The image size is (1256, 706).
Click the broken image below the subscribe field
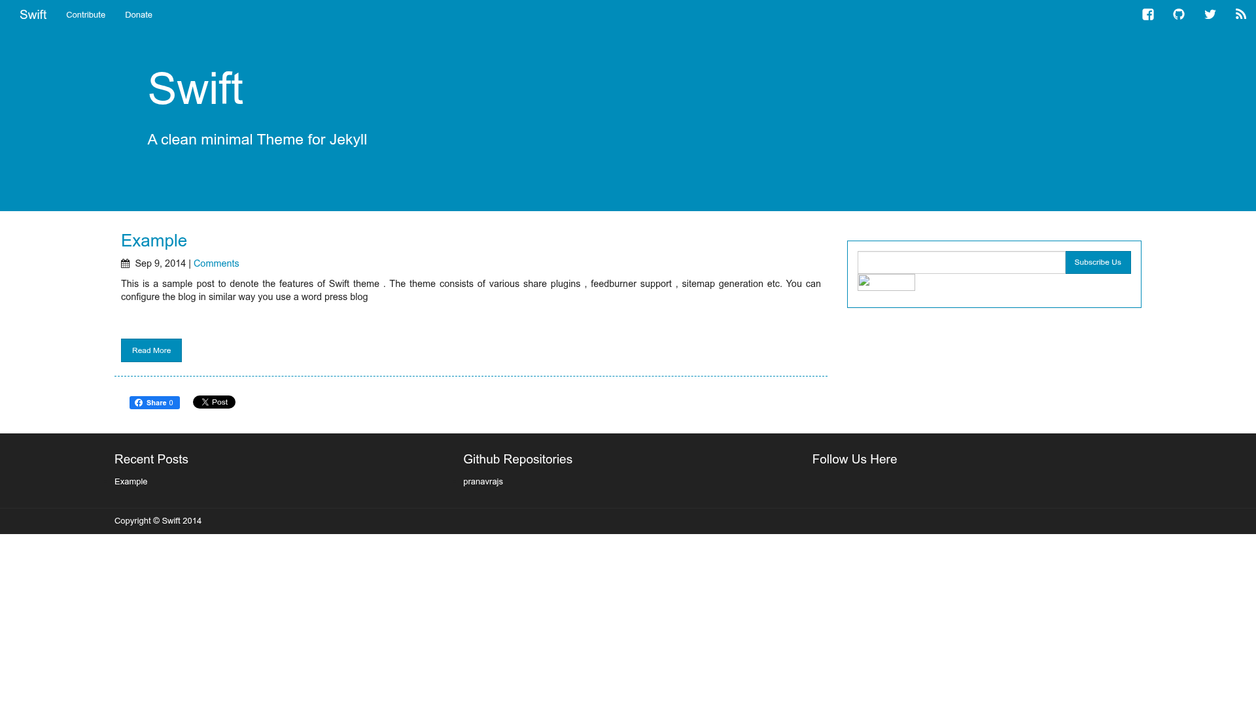[x=886, y=282]
